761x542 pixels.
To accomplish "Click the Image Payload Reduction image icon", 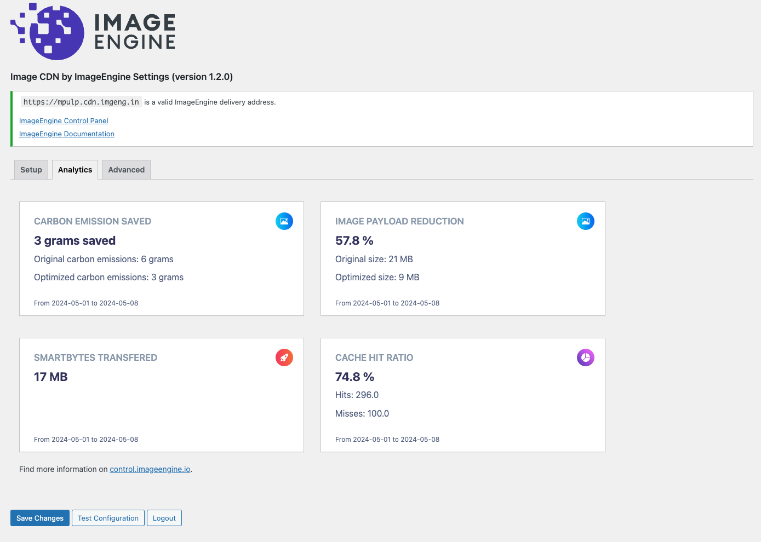I will [x=586, y=221].
